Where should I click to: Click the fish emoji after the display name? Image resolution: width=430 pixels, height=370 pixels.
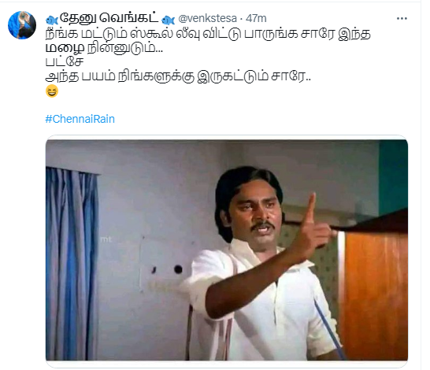tap(169, 20)
